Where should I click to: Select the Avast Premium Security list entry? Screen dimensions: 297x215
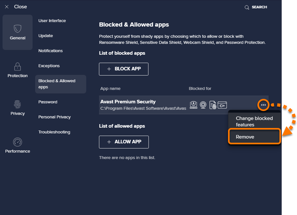point(137,105)
